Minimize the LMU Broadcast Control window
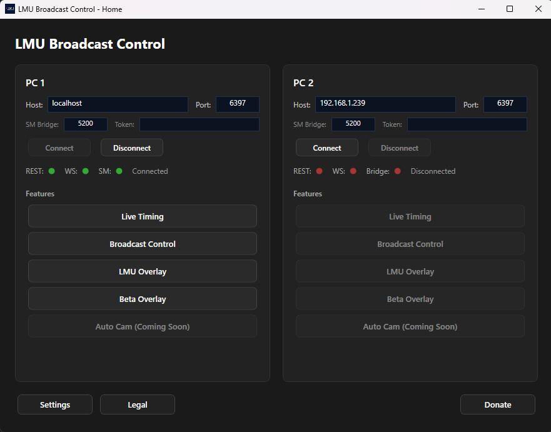 pyautogui.click(x=482, y=9)
